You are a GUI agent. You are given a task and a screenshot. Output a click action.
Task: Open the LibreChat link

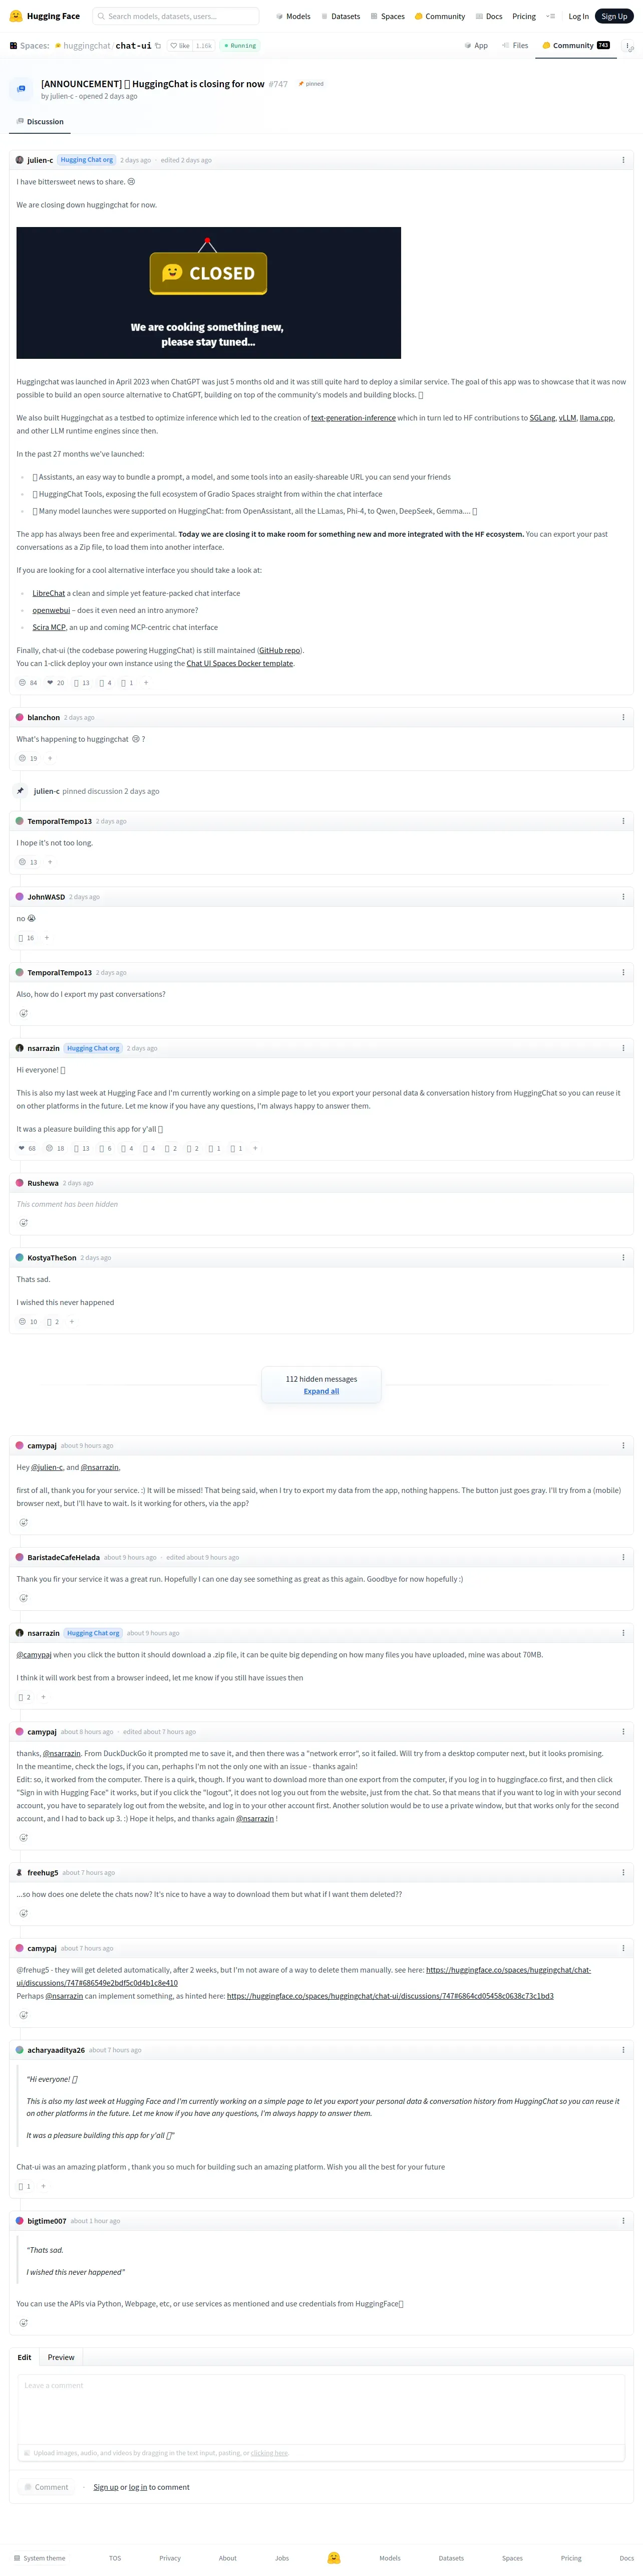point(49,593)
